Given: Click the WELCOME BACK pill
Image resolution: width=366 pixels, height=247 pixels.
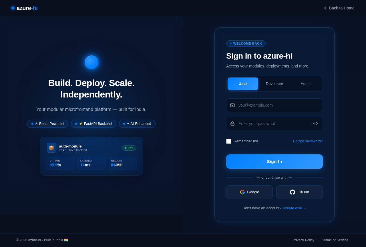Looking at the screenshot, I should [x=246, y=43].
